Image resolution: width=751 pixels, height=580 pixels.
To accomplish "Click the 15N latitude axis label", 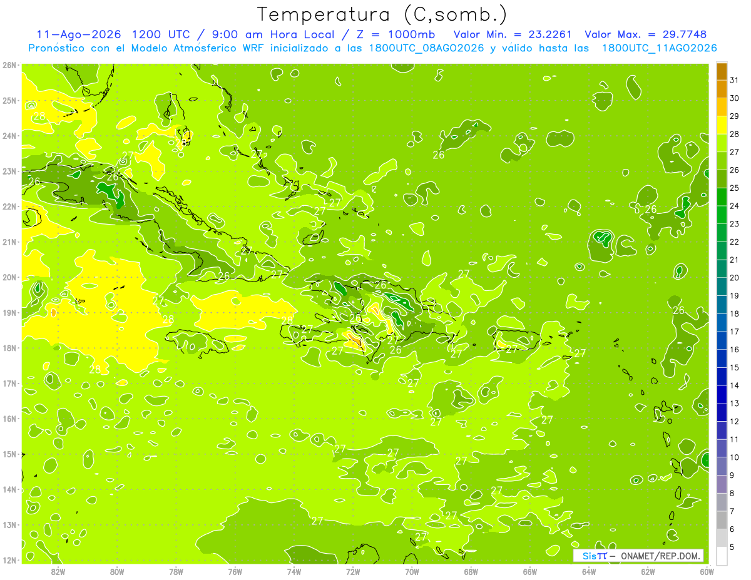I will click(9, 454).
